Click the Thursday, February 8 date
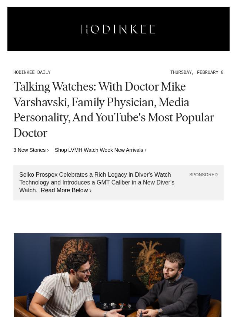The height and width of the screenshot is (317, 237). pyautogui.click(x=197, y=72)
